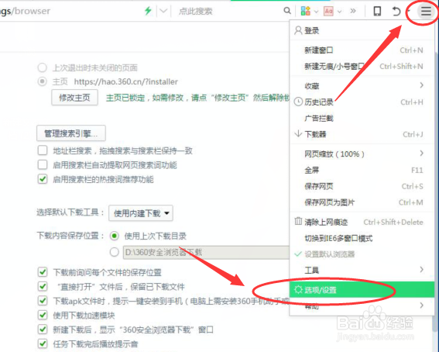Open the colorful apps grid extension icon
Screen dimensions: 439x352
click(306, 11)
